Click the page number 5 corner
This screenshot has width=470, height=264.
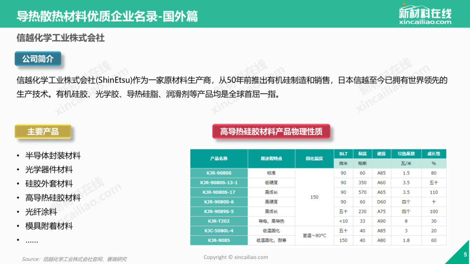click(465, 254)
